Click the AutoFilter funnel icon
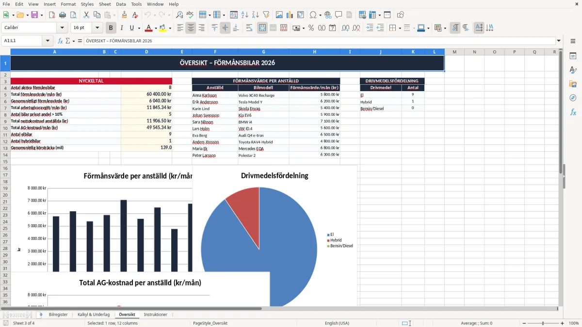Viewport: 582px width, 327px height. pos(266,15)
